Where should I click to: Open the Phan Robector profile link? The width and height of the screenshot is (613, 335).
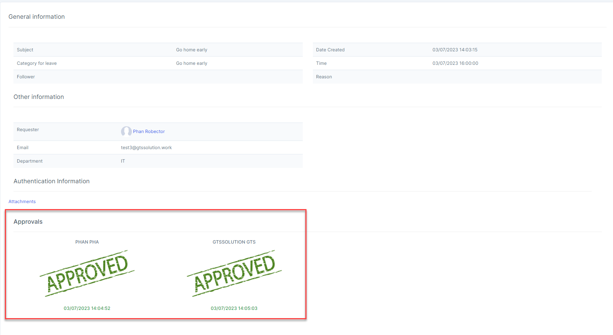coord(149,132)
